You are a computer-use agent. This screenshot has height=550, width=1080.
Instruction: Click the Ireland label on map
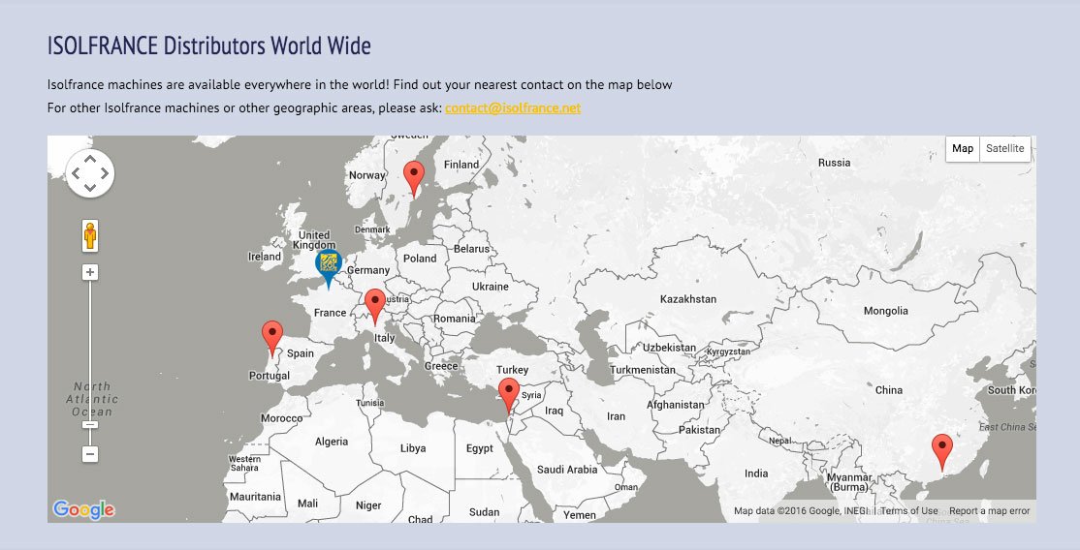(x=265, y=257)
